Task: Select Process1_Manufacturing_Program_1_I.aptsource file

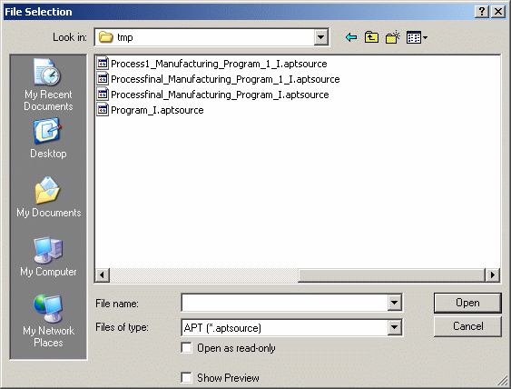Action: pyautogui.click(x=212, y=64)
